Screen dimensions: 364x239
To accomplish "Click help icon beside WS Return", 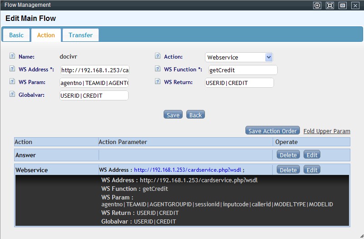I will click(x=158, y=82).
